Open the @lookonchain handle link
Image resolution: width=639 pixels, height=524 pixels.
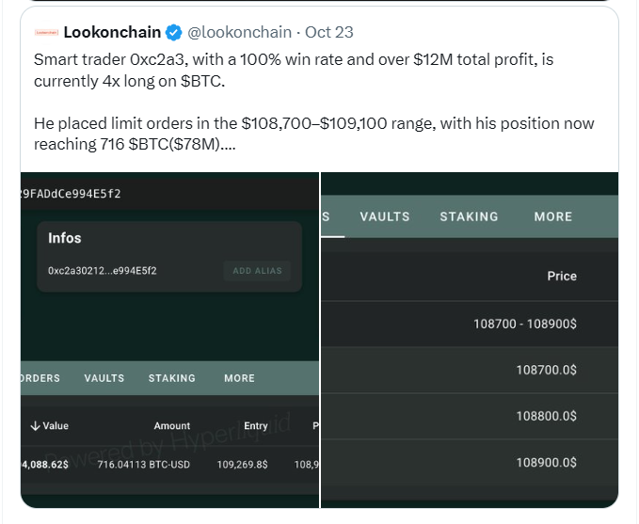[238, 32]
